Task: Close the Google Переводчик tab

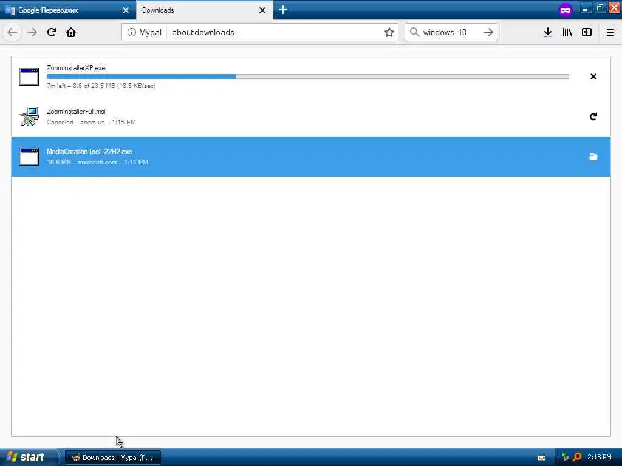Action: pyautogui.click(x=125, y=10)
